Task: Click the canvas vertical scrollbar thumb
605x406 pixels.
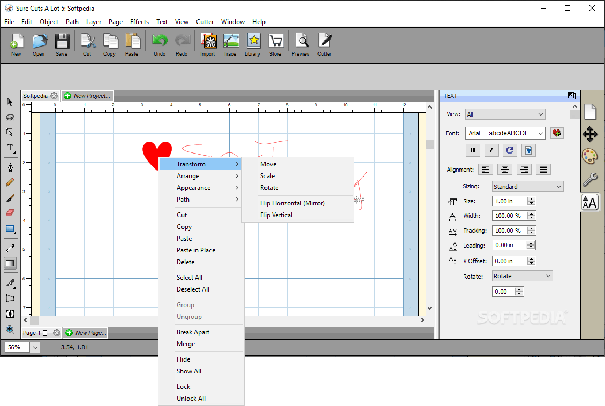Action: [430, 144]
